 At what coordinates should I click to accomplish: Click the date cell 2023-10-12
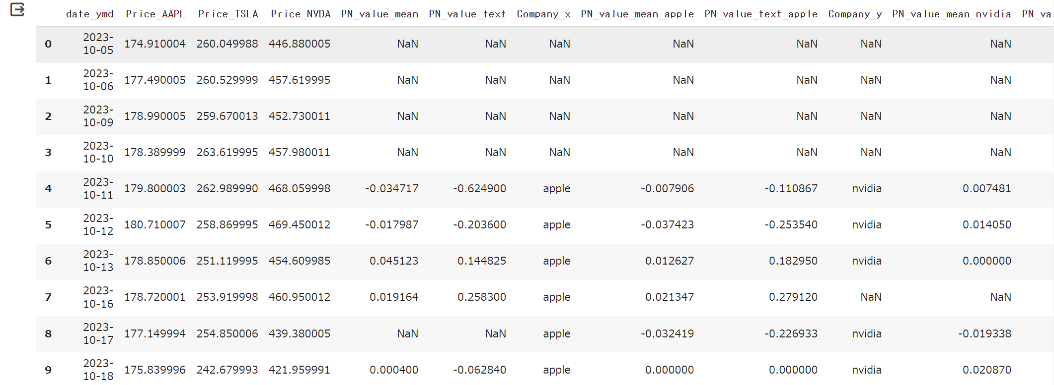pos(98,225)
